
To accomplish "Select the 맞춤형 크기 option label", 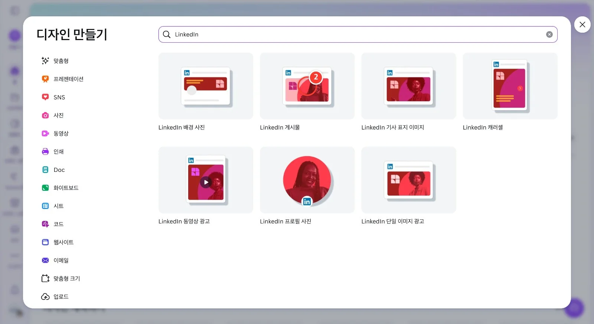I will pos(67,278).
